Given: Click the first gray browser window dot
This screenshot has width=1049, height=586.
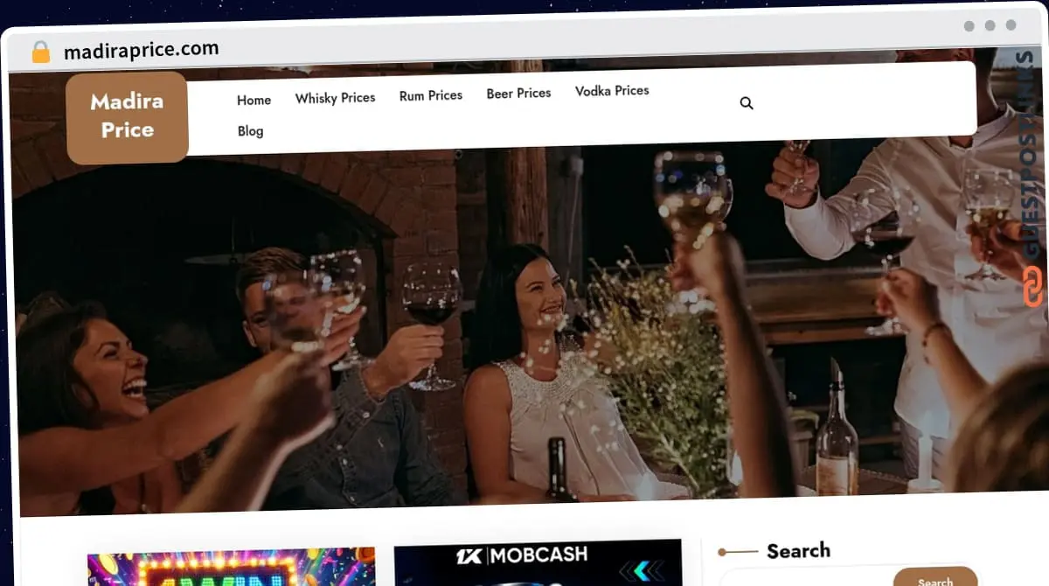Looking at the screenshot, I should click(x=969, y=25).
